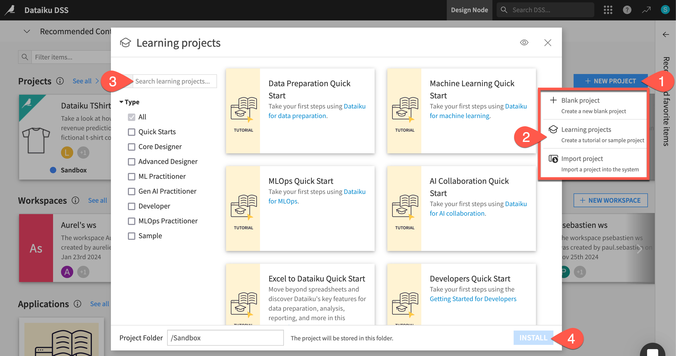Click the Data Preparation tutorial icon
Screen dimensions: 676x356
pos(243,110)
